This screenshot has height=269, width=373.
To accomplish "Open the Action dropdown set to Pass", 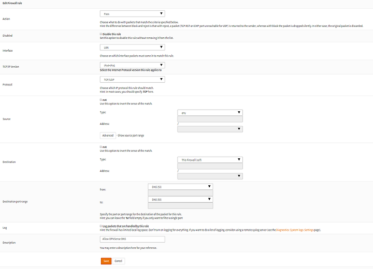I will [132, 14].
